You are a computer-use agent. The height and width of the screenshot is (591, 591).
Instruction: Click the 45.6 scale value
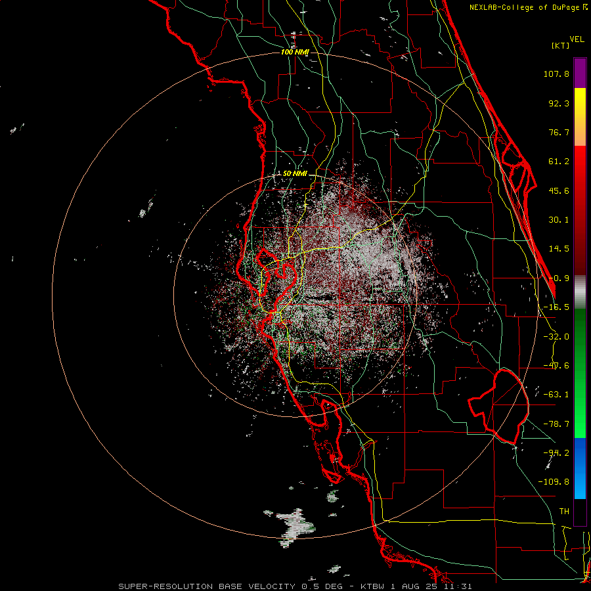(559, 190)
